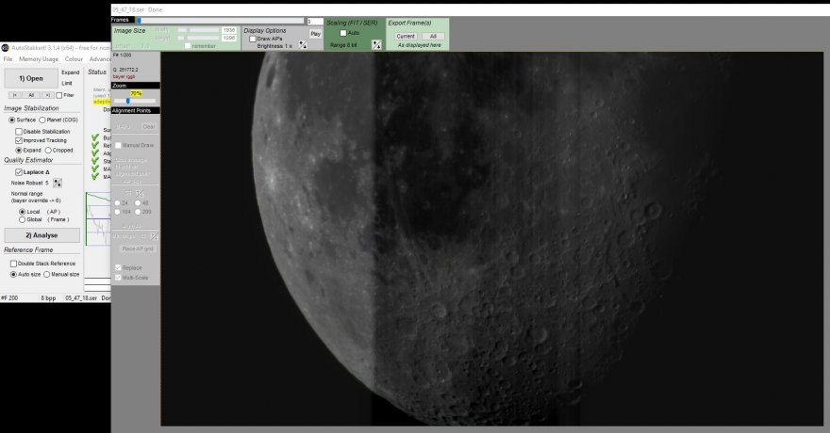Enable Auto scaling checkbox
The image size is (830, 433).
[x=343, y=33]
